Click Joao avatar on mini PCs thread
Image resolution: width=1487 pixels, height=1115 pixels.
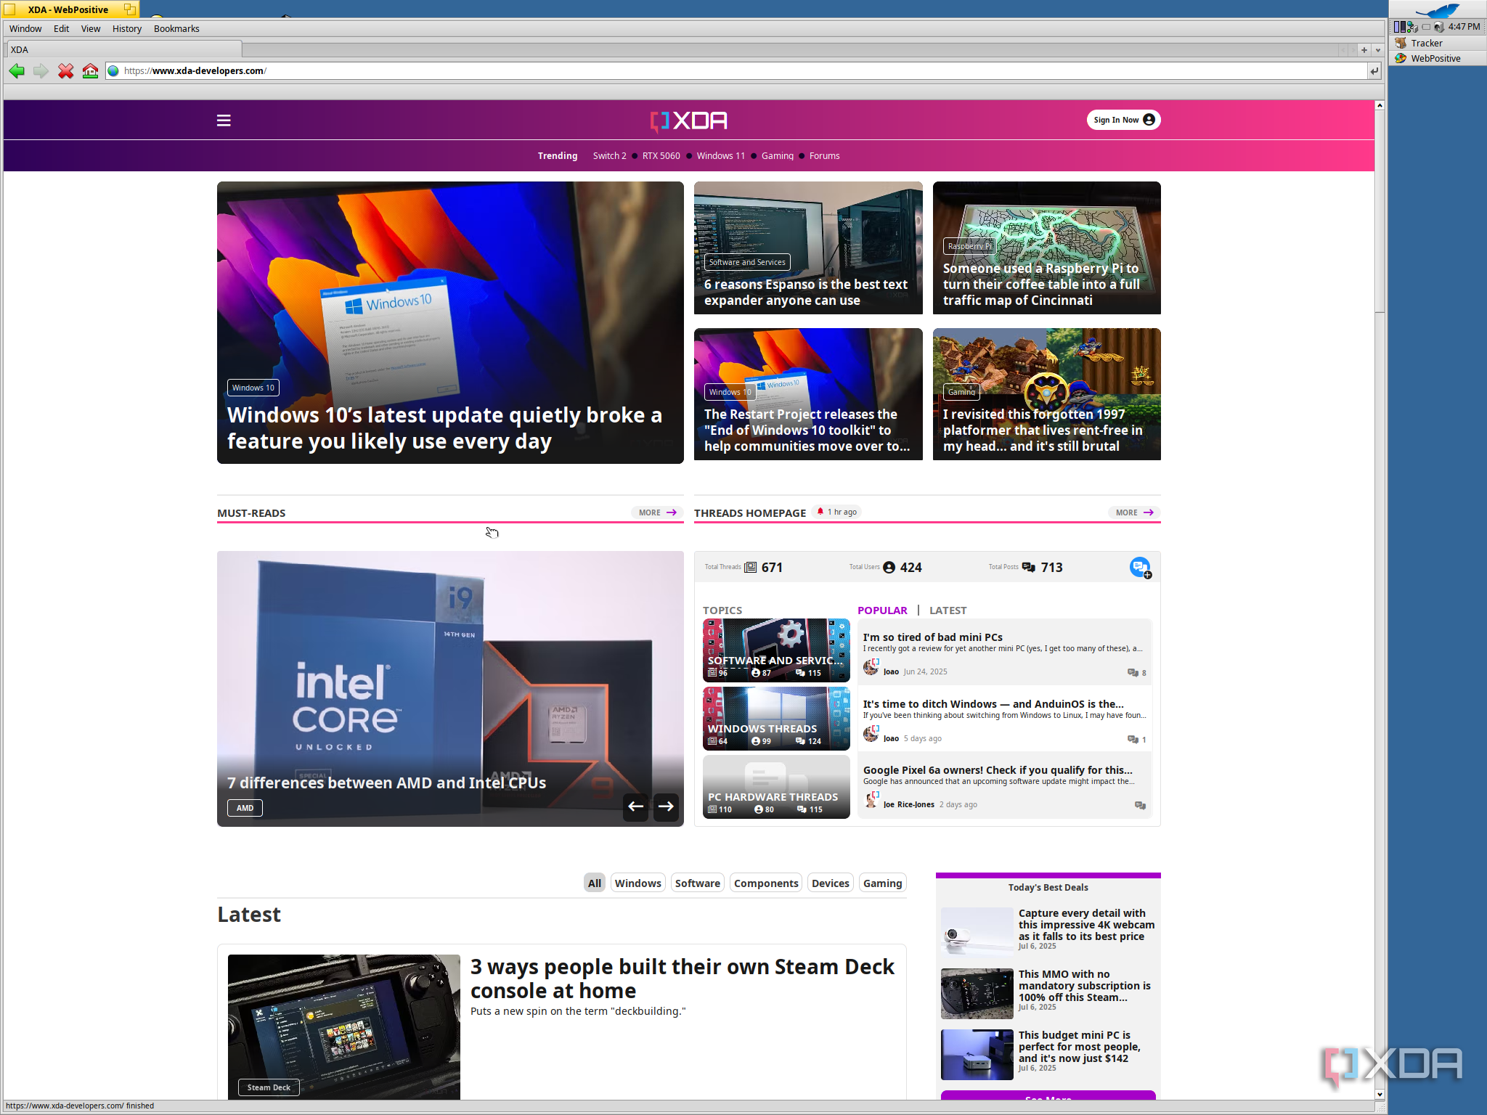pos(871,666)
